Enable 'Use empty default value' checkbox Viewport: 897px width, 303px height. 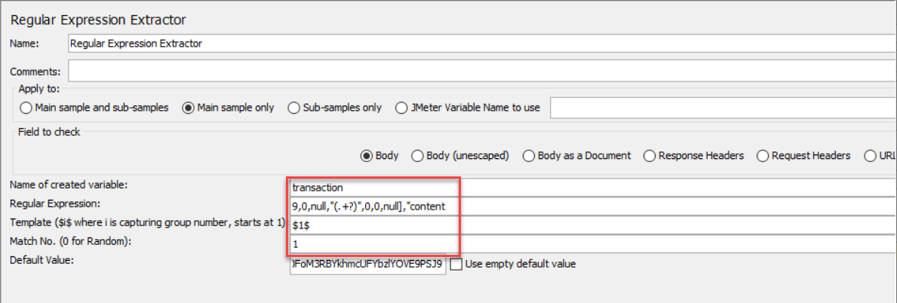pyautogui.click(x=456, y=265)
